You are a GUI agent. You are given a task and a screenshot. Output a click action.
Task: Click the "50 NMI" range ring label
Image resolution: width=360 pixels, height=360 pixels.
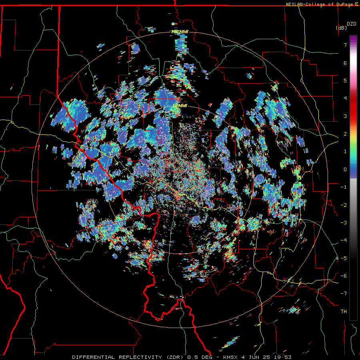point(180,106)
